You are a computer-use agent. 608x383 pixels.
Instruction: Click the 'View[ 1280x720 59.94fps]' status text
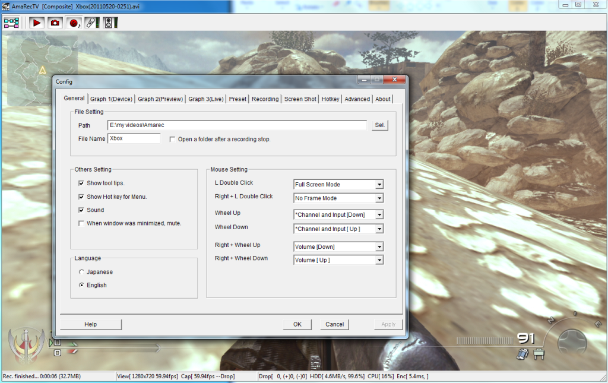[148, 376]
